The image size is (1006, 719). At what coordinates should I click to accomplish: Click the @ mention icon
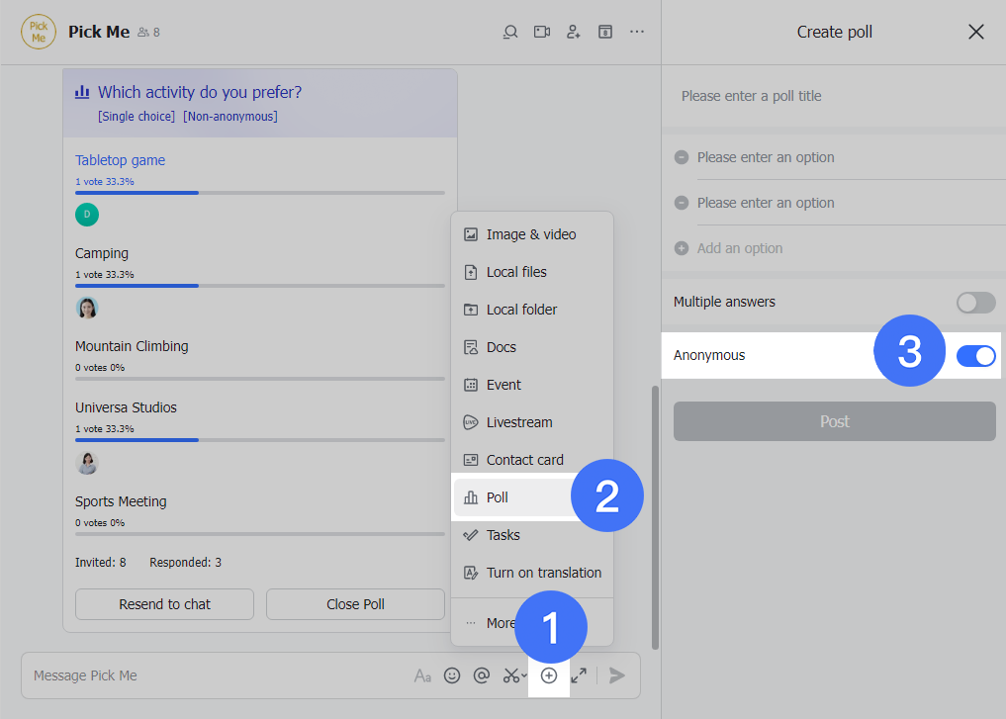pyautogui.click(x=482, y=675)
